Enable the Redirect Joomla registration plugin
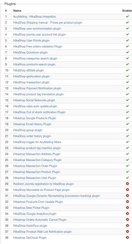 tap(127, 184)
